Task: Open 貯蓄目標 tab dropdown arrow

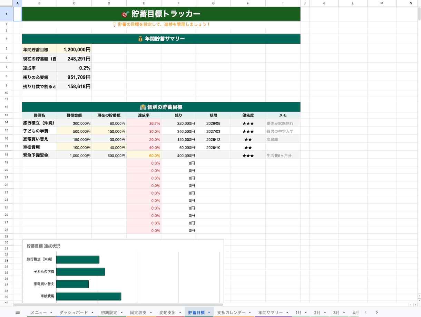Action: [209, 313]
